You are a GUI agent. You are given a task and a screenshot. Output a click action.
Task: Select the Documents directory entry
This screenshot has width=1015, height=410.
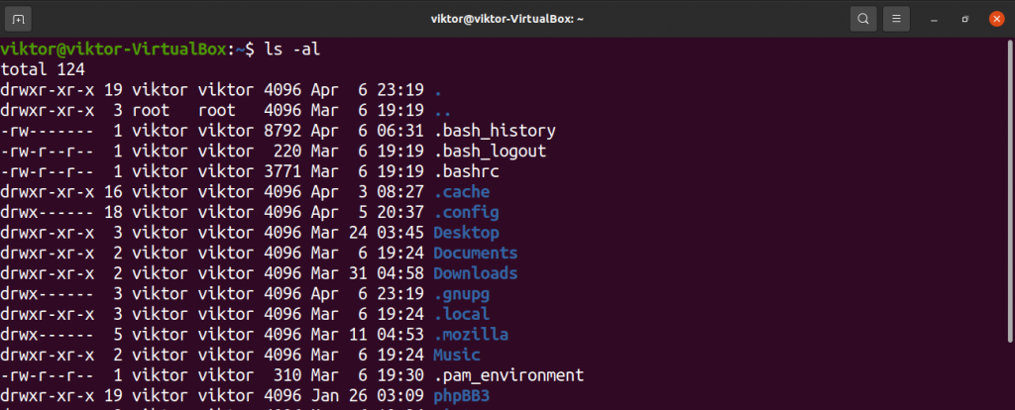(476, 253)
